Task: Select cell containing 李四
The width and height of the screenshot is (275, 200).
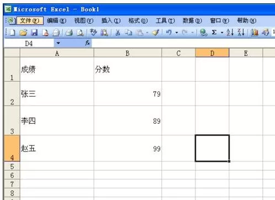Action: [57, 120]
